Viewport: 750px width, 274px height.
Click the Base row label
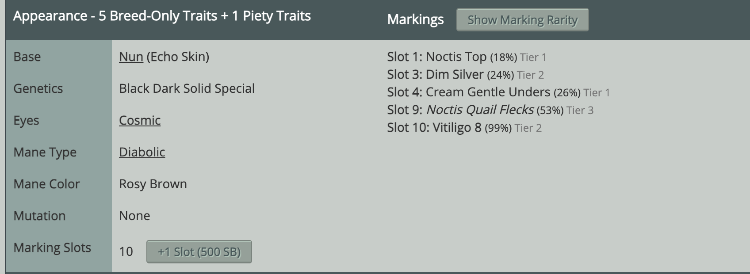click(x=27, y=57)
